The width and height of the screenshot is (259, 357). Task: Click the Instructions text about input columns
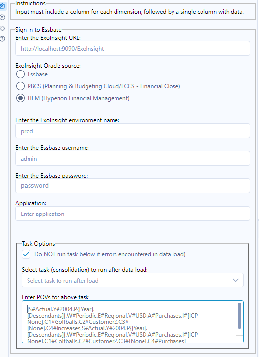click(129, 12)
